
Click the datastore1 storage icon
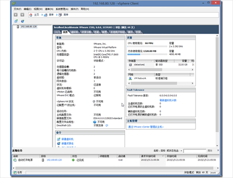(130, 65)
